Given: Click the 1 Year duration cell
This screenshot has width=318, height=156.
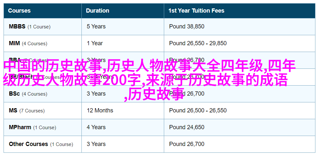Looking at the screenshot, I should (x=95, y=43).
